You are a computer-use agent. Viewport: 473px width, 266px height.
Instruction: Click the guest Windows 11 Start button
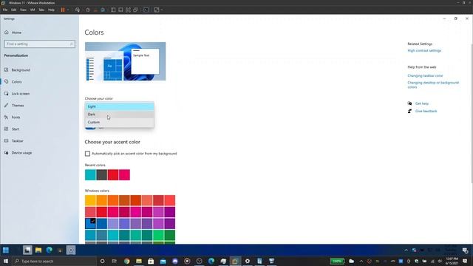(6, 250)
